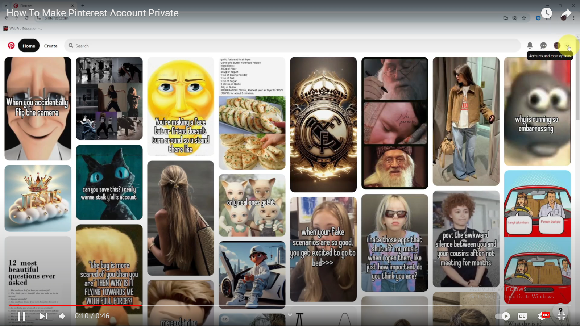Open the Real Madrid crest pin
Screen dimensions: 580x326
[x=323, y=124]
